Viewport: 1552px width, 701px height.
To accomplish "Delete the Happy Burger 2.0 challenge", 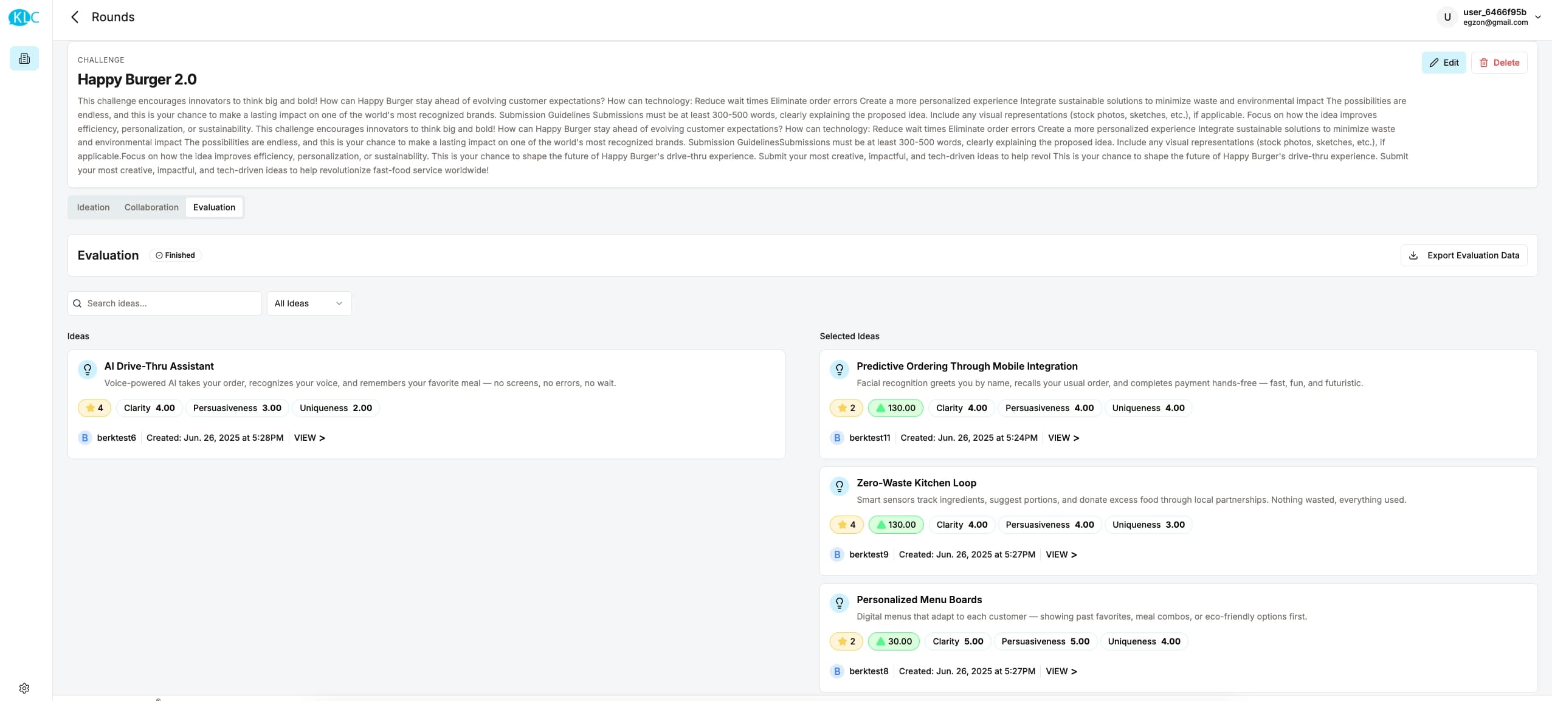I will pos(1499,63).
